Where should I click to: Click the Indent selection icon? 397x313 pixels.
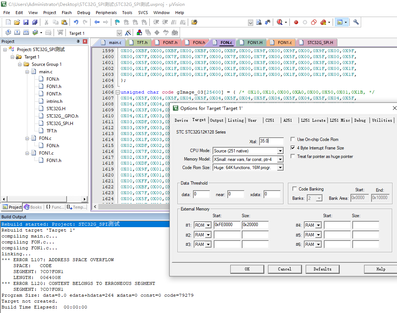point(156,22)
